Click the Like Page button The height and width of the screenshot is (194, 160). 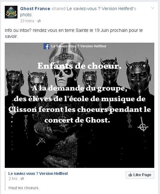140,175
